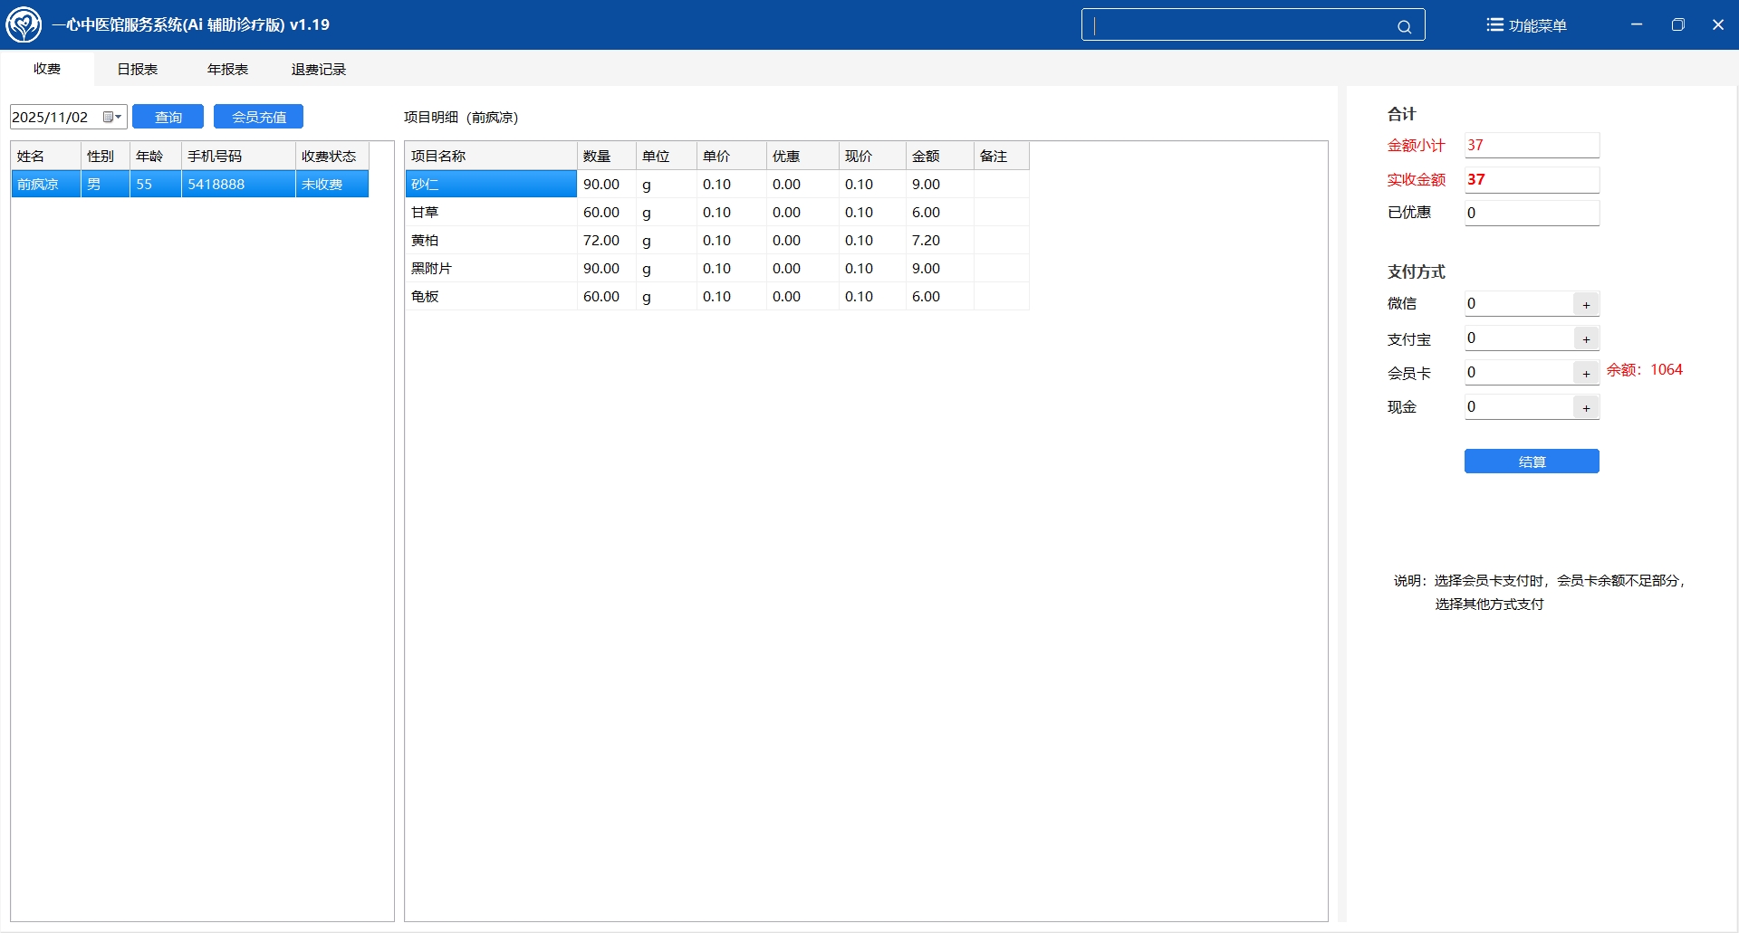Switch to the 年报表 tab
This screenshot has height=933, width=1739.
227,70
